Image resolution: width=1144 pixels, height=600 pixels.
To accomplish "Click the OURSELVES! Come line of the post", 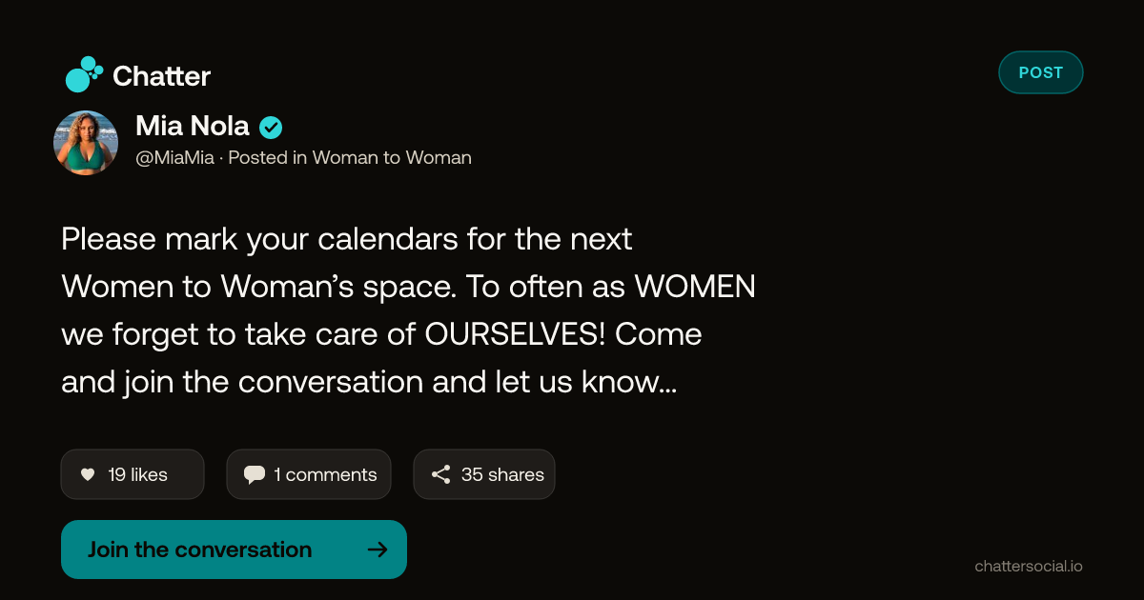I will [381, 335].
